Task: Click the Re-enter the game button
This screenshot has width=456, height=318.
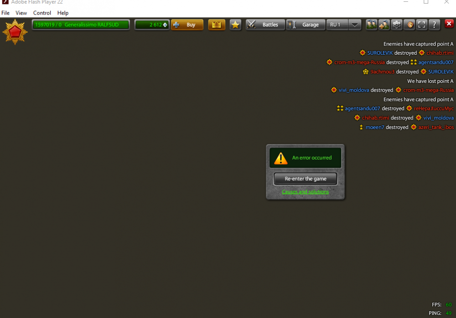Action: tap(306, 179)
